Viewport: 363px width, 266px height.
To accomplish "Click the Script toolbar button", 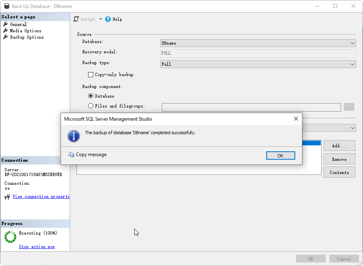I will pos(84,19).
